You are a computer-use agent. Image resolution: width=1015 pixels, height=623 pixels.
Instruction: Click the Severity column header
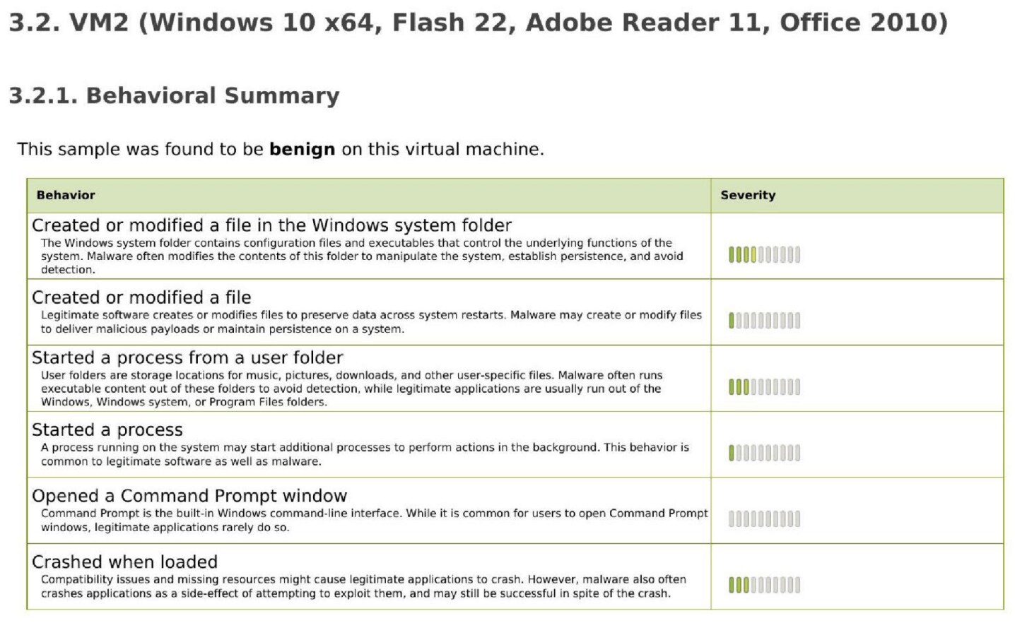click(748, 196)
